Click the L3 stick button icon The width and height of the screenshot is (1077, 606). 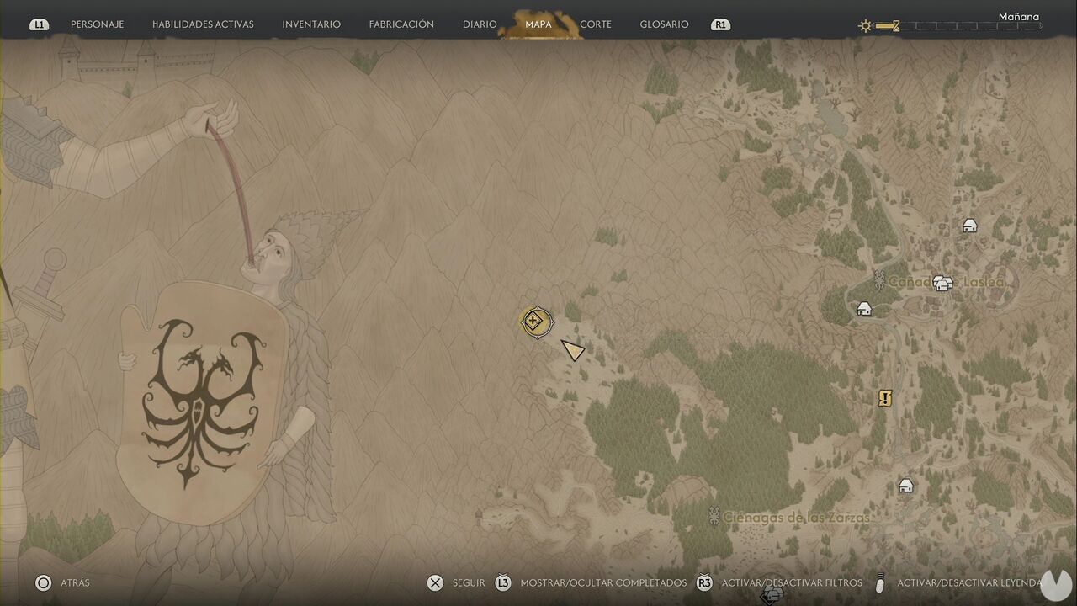503,582
